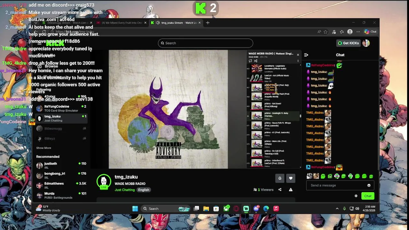Open the Xbox app on taskbar
Image resolution: width=409 pixels, height=230 pixels.
click(226, 209)
